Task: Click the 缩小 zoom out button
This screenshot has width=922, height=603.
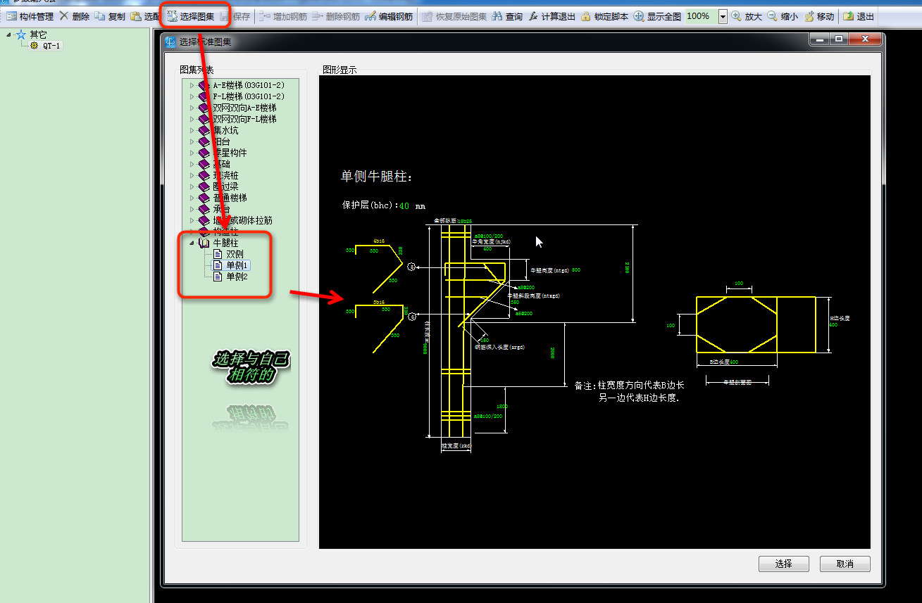Action: (x=782, y=16)
